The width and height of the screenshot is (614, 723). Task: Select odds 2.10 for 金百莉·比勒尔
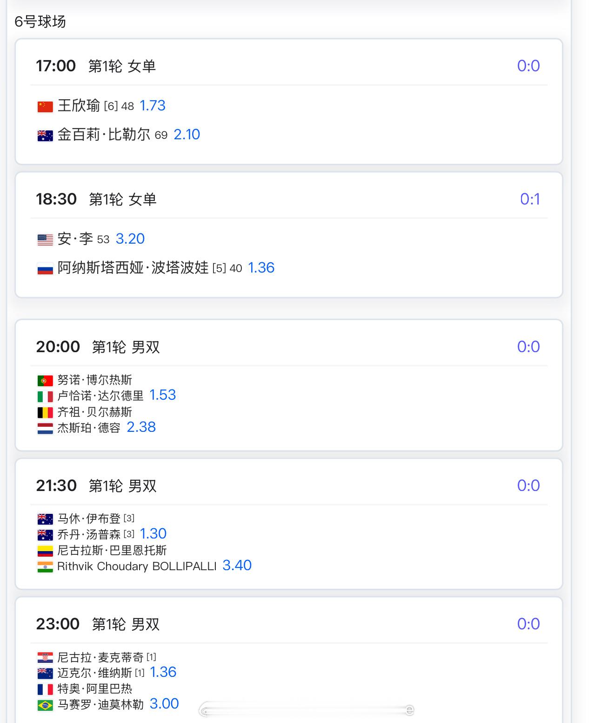[187, 135]
